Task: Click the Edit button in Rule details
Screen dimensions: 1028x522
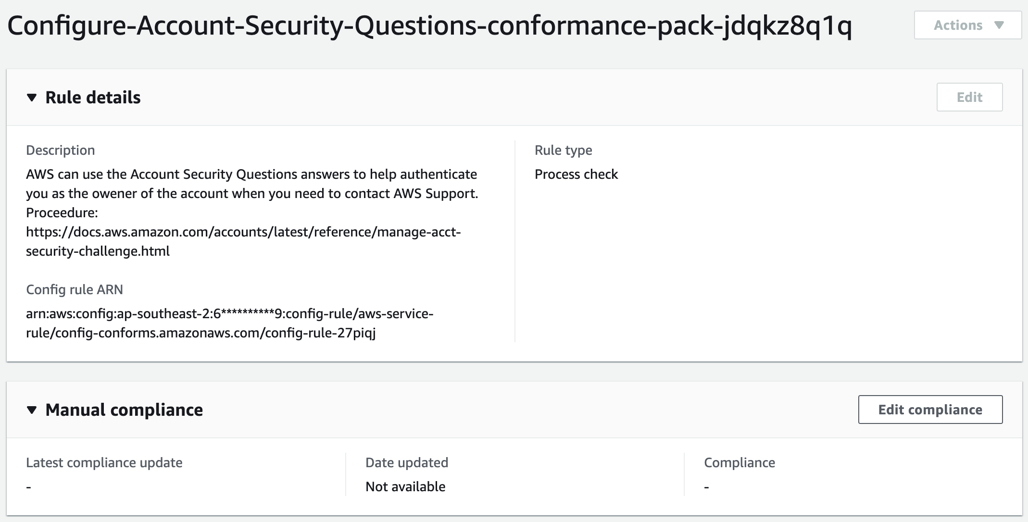Action: pyautogui.click(x=969, y=97)
